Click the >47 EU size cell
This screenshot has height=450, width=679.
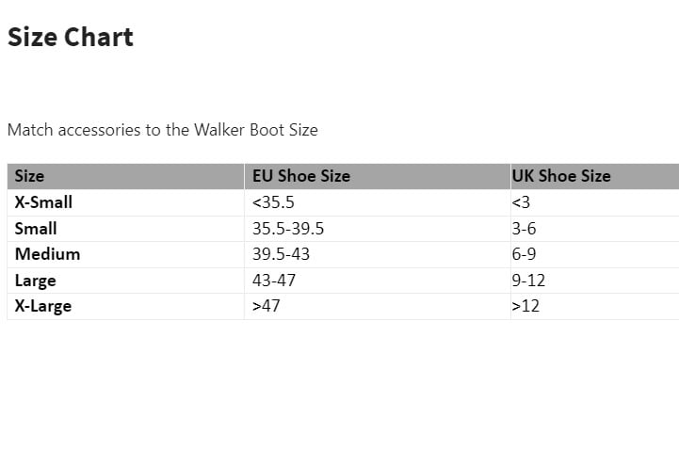266,306
